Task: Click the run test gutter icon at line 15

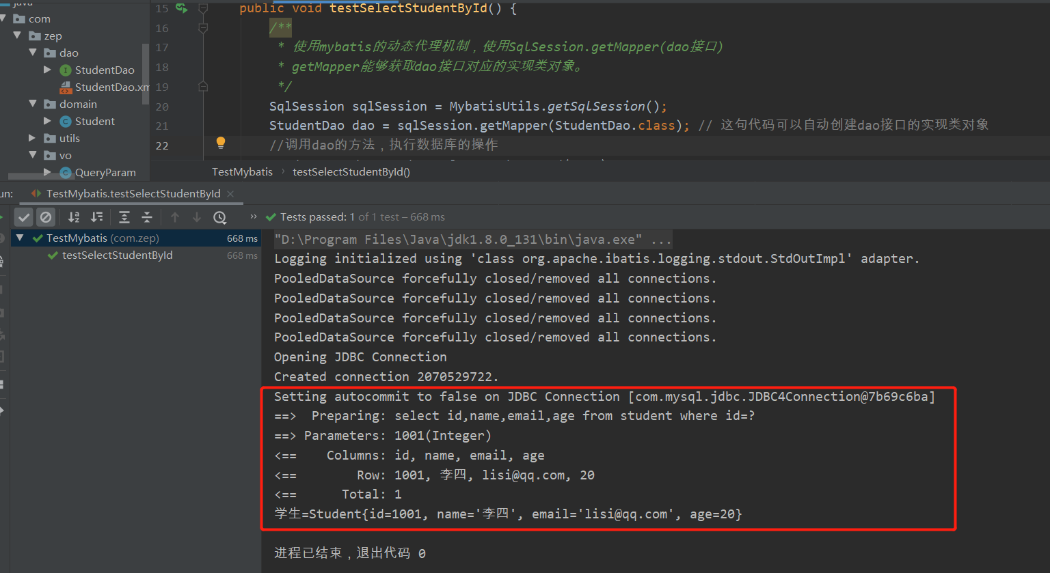Action: click(181, 8)
